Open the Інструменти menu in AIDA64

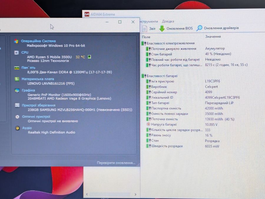pos(149,21)
